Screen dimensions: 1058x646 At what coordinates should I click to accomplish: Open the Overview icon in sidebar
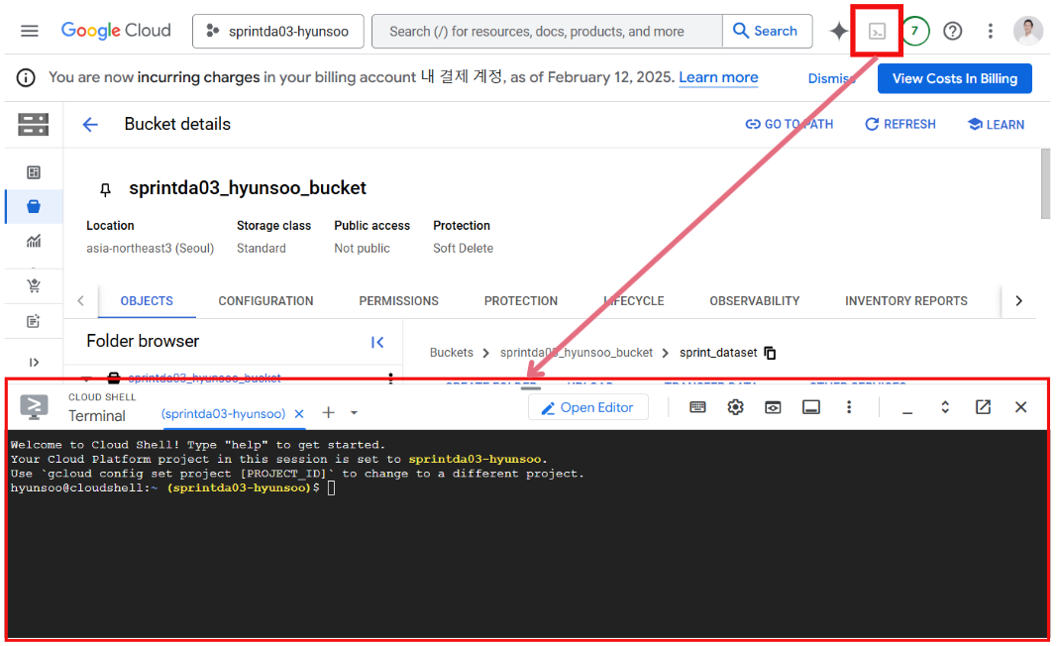click(33, 172)
